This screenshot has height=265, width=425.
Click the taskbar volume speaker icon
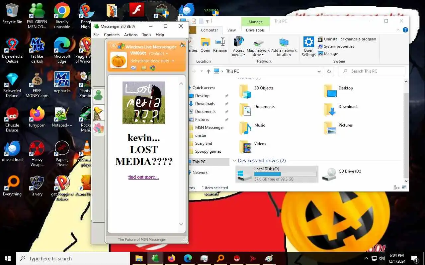pos(382,258)
